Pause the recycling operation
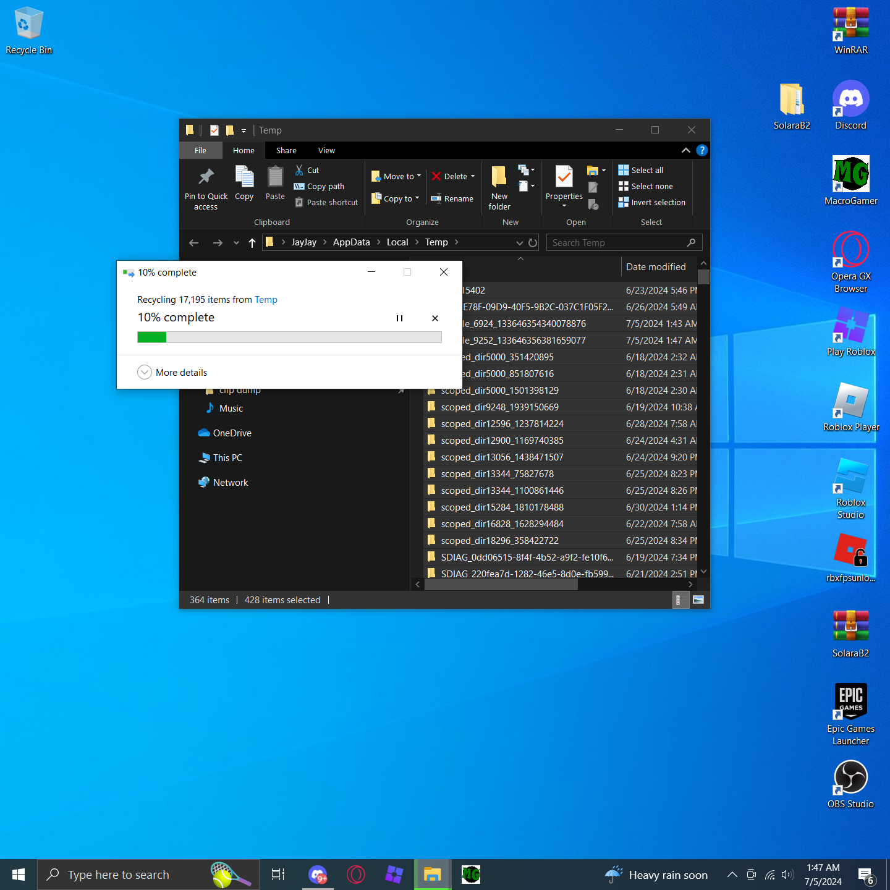890x890 pixels. [x=399, y=318]
